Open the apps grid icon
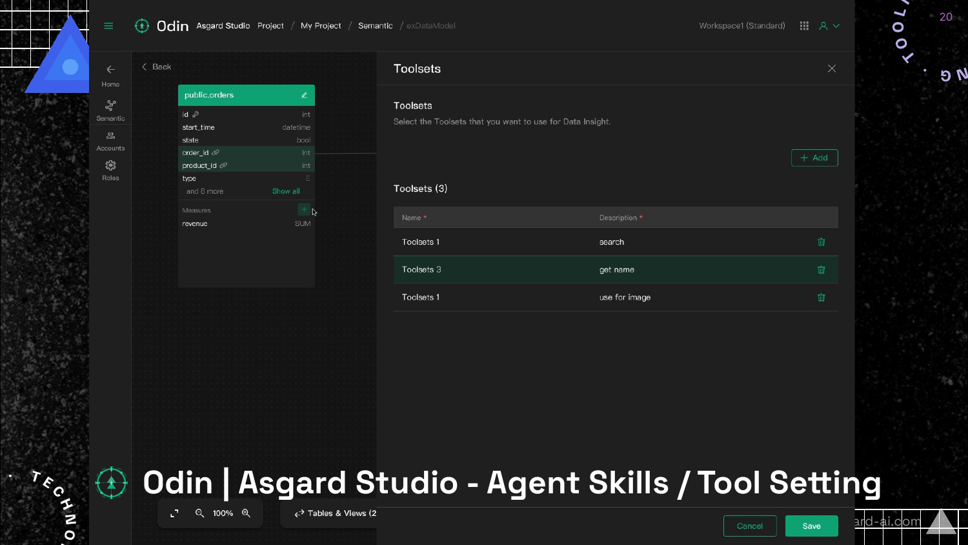968x545 pixels. 804,26
